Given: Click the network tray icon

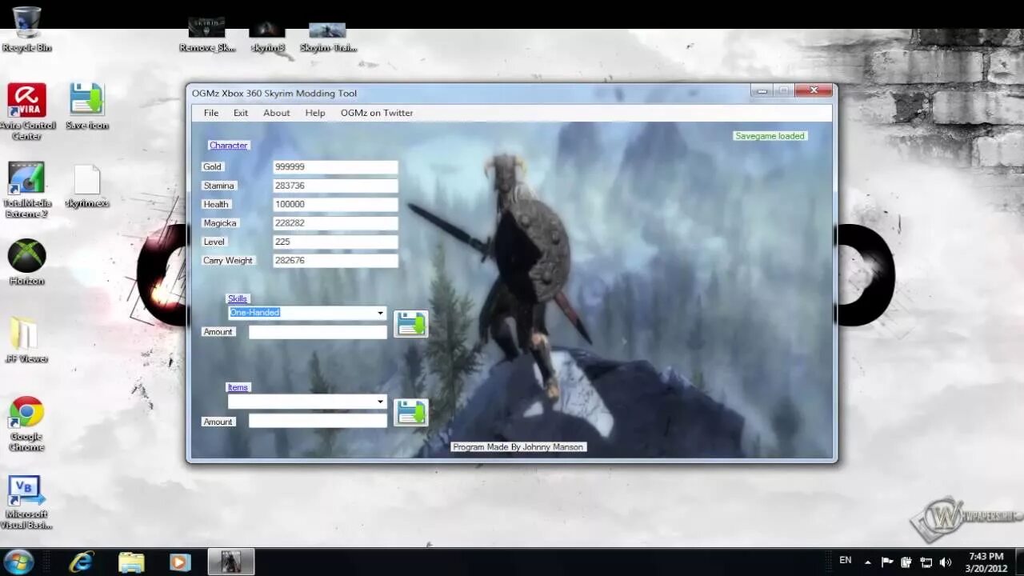Looking at the screenshot, I should click(x=926, y=562).
